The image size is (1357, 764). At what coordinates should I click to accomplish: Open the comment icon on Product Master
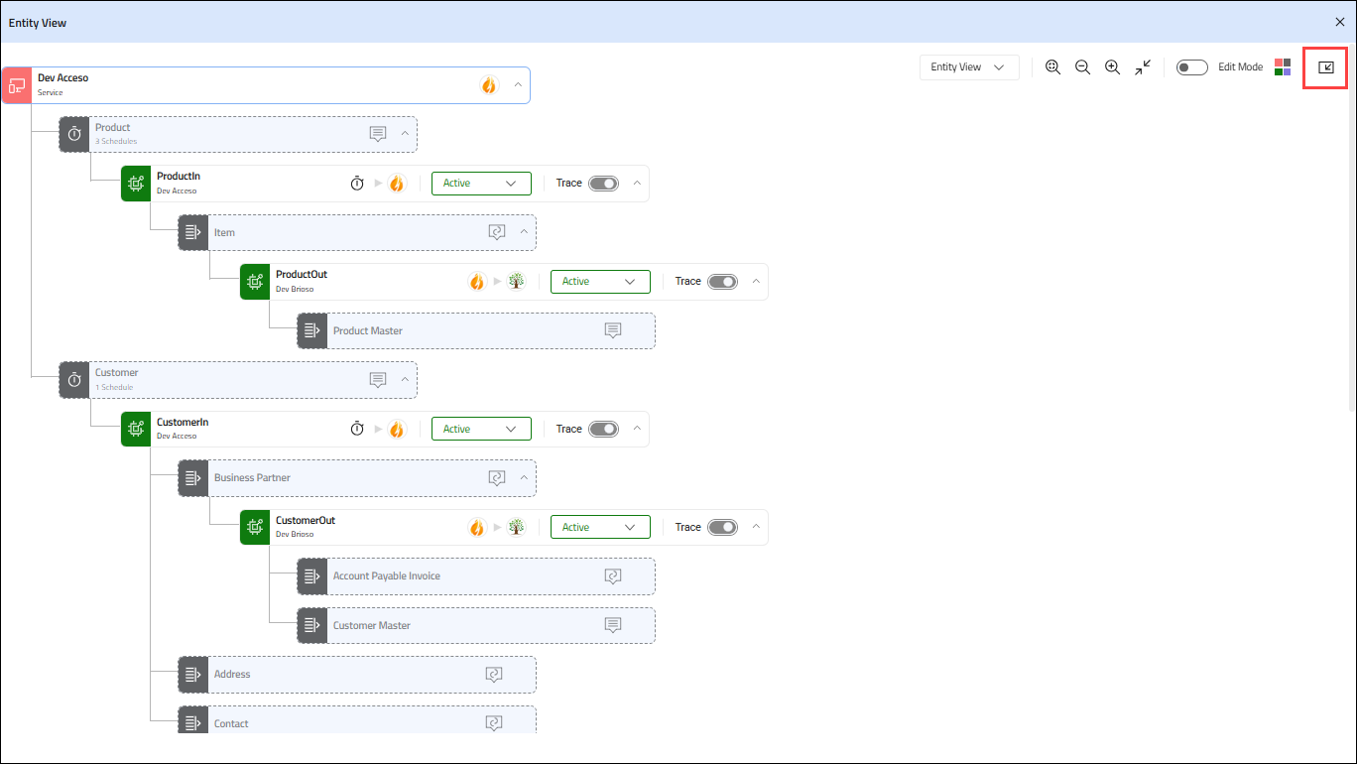pos(613,330)
